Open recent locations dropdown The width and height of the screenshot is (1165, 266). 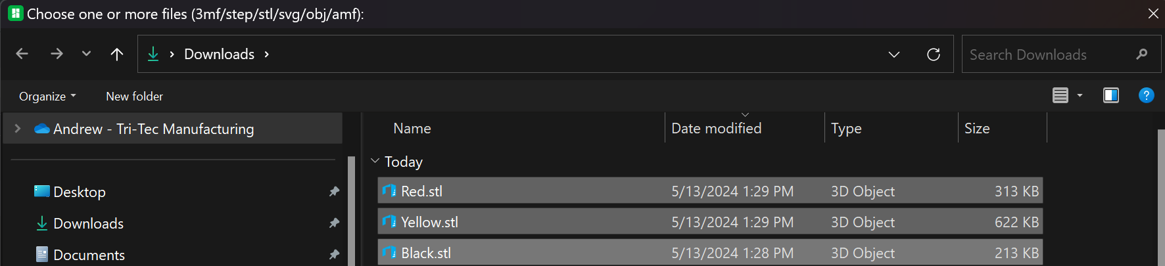(x=86, y=54)
